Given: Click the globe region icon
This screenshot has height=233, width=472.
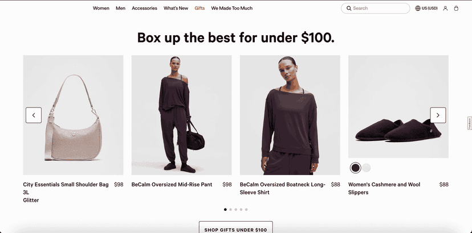Looking at the screenshot, I should coord(418,8).
